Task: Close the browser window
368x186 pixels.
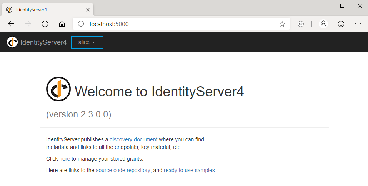Action: pyautogui.click(x=360, y=6)
